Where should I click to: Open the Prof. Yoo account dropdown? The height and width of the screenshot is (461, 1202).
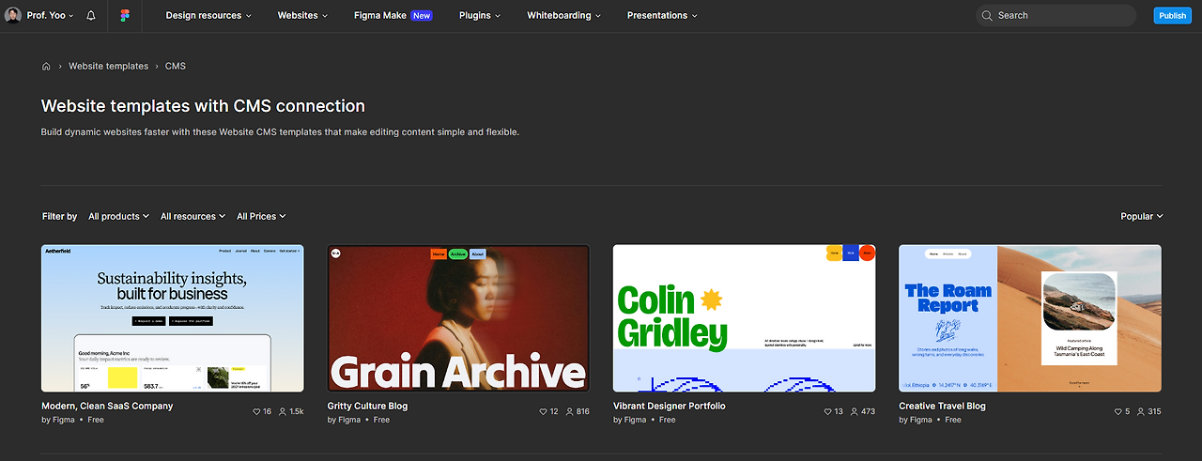(49, 16)
